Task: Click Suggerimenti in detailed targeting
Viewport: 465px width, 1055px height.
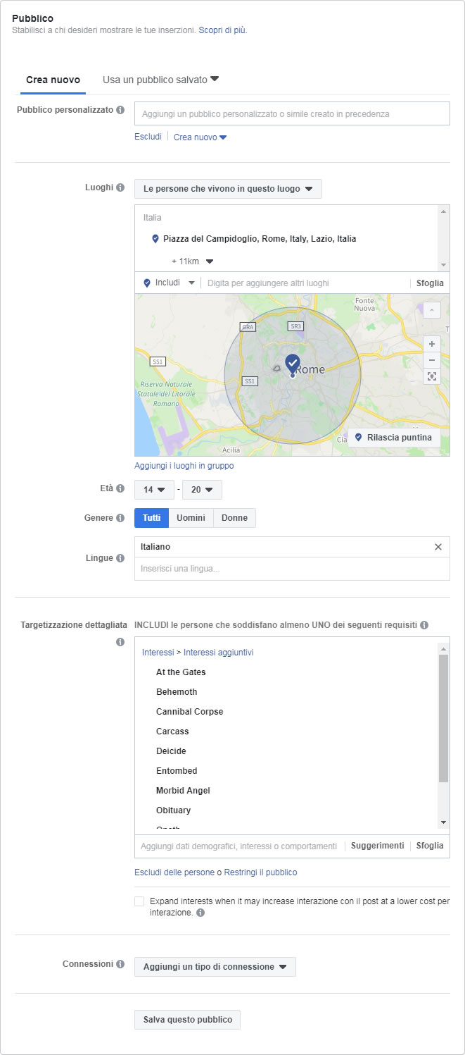Action: [377, 846]
